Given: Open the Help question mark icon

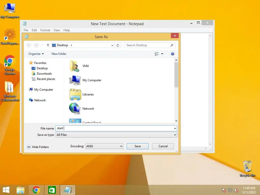Looking at the screenshot, I should click(173, 54).
